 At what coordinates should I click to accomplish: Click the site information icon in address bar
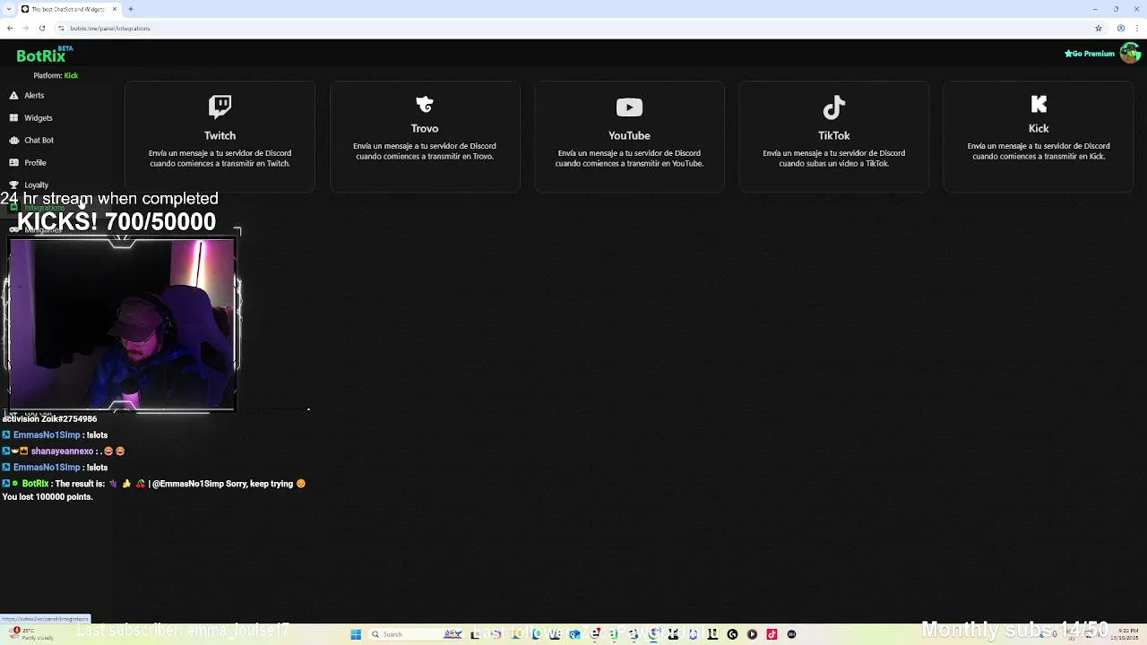(x=59, y=28)
